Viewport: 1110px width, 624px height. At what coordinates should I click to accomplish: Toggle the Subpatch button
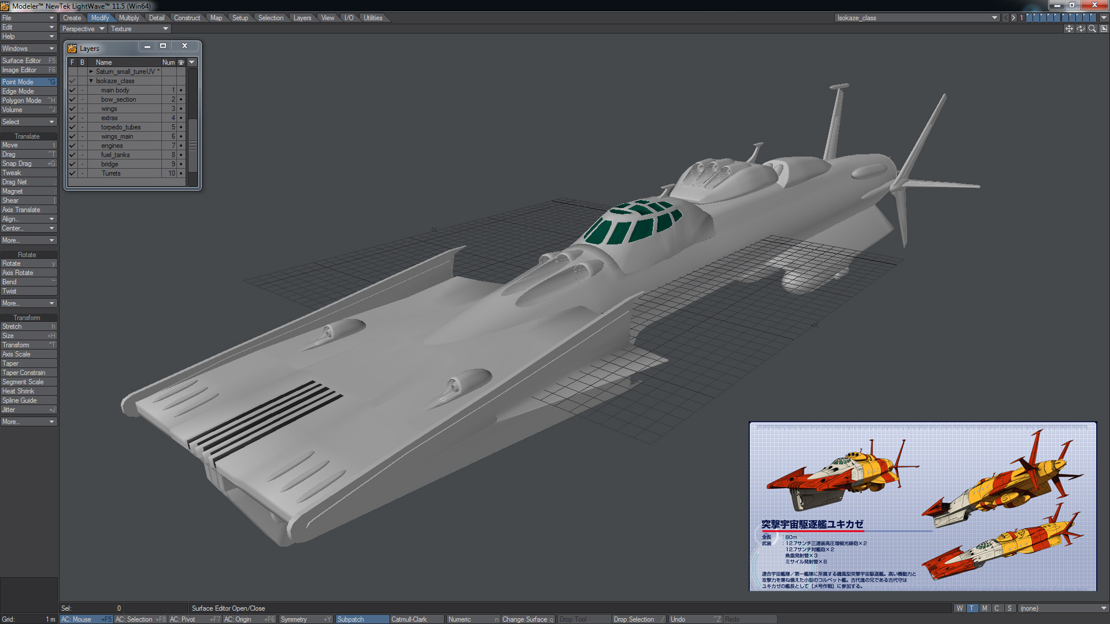coord(362,619)
